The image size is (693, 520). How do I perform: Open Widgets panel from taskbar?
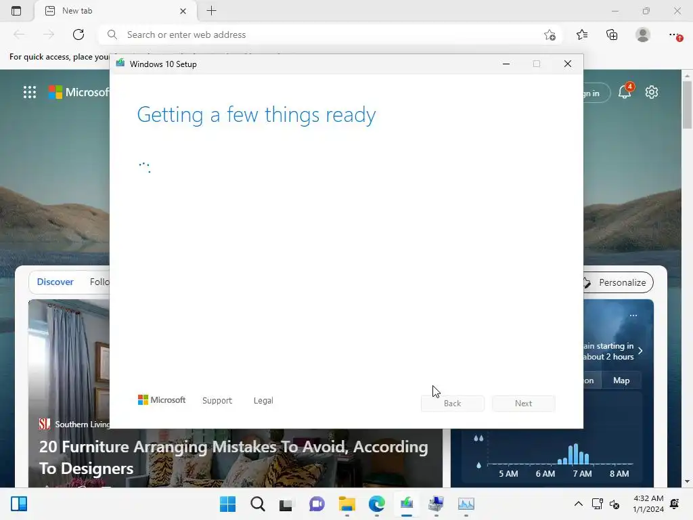tap(19, 504)
